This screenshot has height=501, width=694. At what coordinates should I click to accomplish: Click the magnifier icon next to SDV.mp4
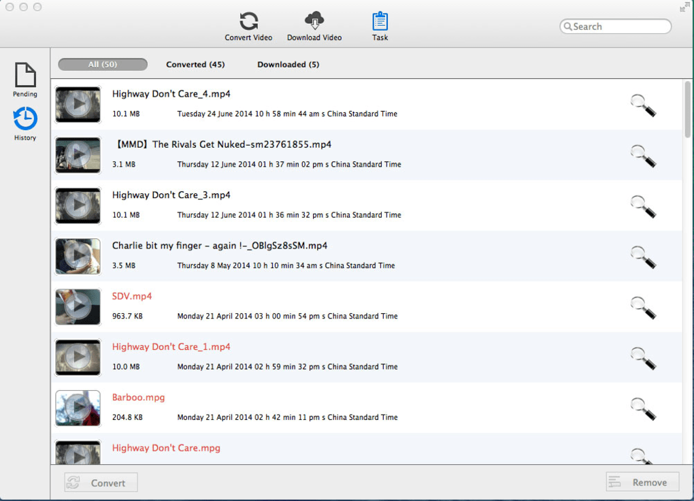(x=643, y=307)
